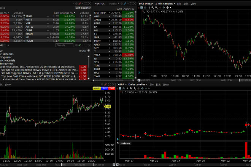
Task: Click the red chain link icon above Alert button
Action: click(106, 84)
